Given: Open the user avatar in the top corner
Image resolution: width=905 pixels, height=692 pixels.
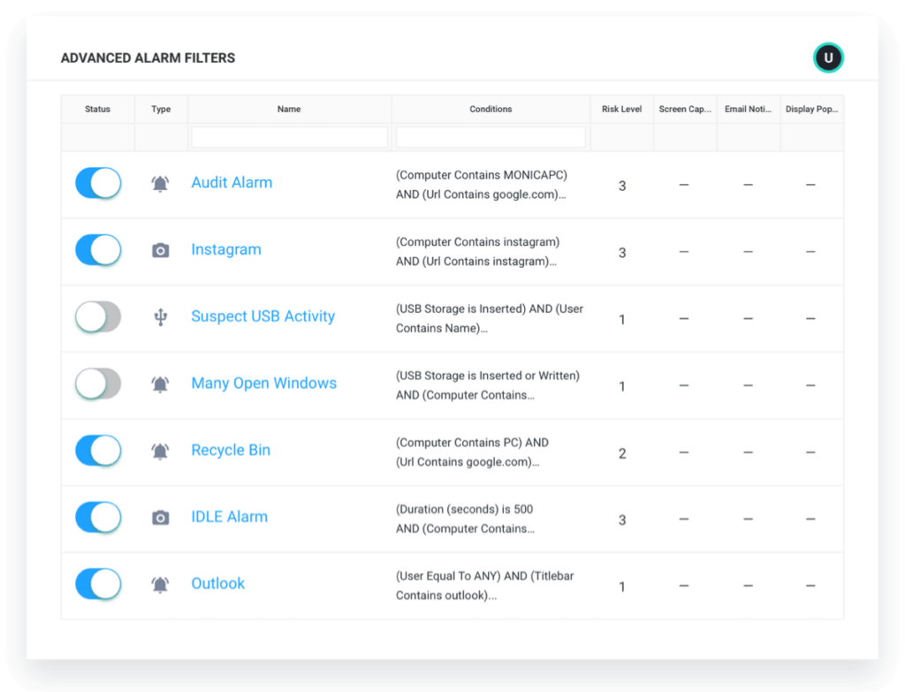Looking at the screenshot, I should click(x=828, y=57).
